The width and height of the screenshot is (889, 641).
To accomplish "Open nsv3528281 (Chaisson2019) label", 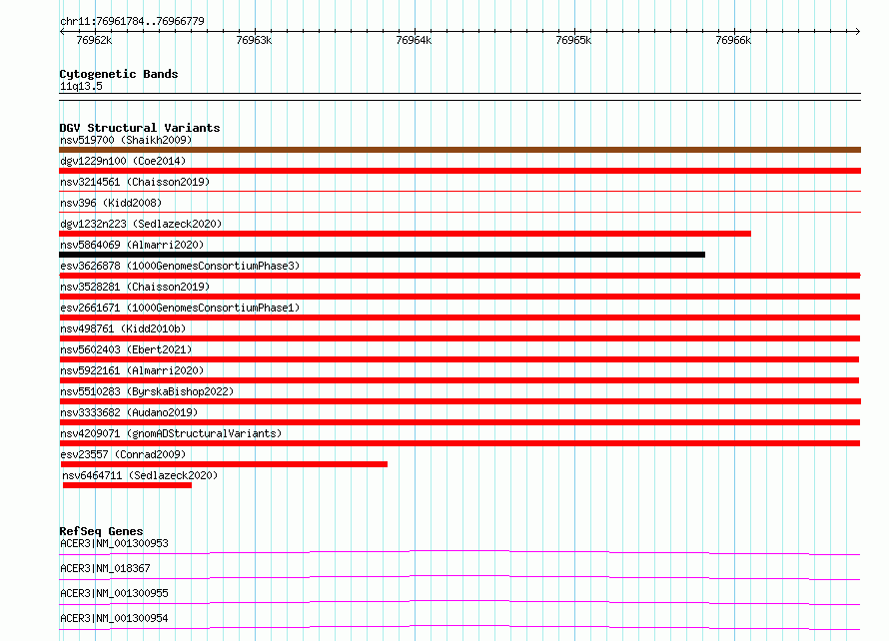I will pos(135,287).
